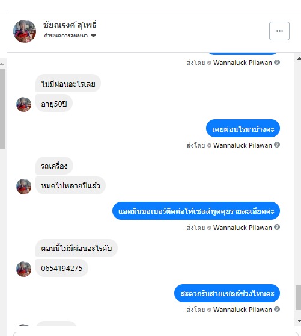Click avatar next to อายุ50ปี message
This screenshot has height=336, width=301.
pyautogui.click(x=23, y=104)
